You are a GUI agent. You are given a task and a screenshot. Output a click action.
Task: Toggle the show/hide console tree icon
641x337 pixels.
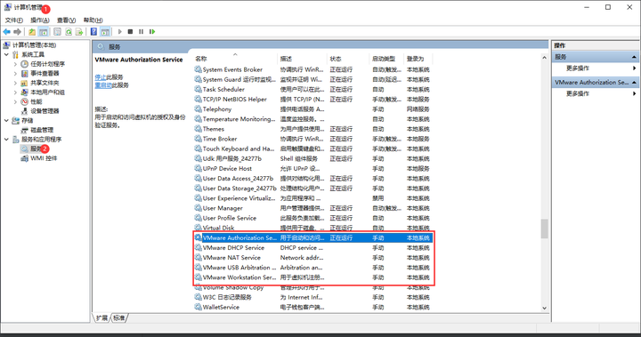tap(44, 31)
